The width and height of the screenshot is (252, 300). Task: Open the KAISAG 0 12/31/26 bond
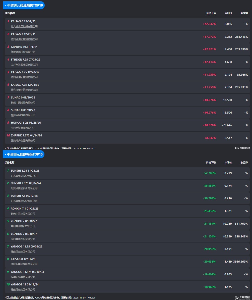pyautogui.click(x=23, y=259)
